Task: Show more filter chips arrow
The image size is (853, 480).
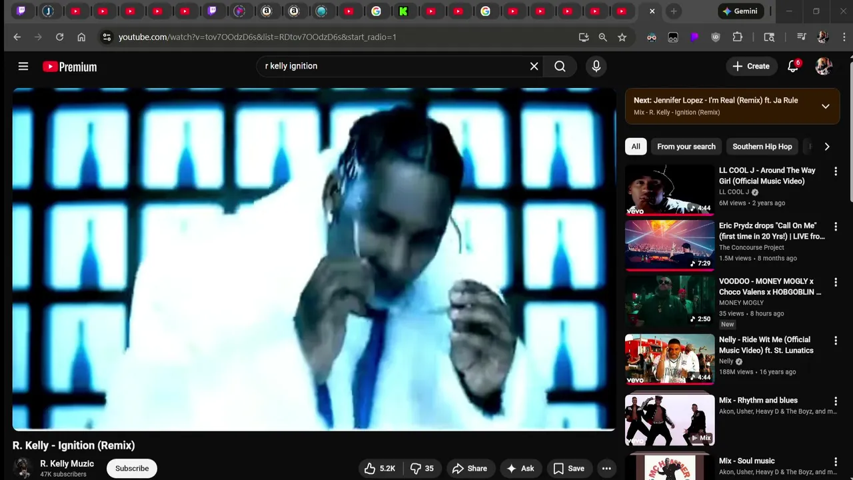Action: (x=827, y=147)
